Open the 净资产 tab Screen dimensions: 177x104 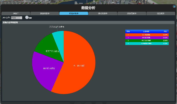tap(16, 14)
